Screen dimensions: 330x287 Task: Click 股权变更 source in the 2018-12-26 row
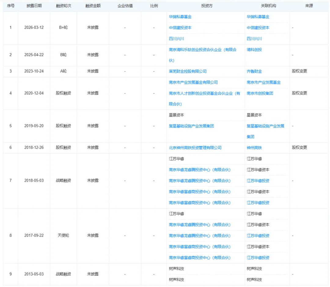point(299,147)
